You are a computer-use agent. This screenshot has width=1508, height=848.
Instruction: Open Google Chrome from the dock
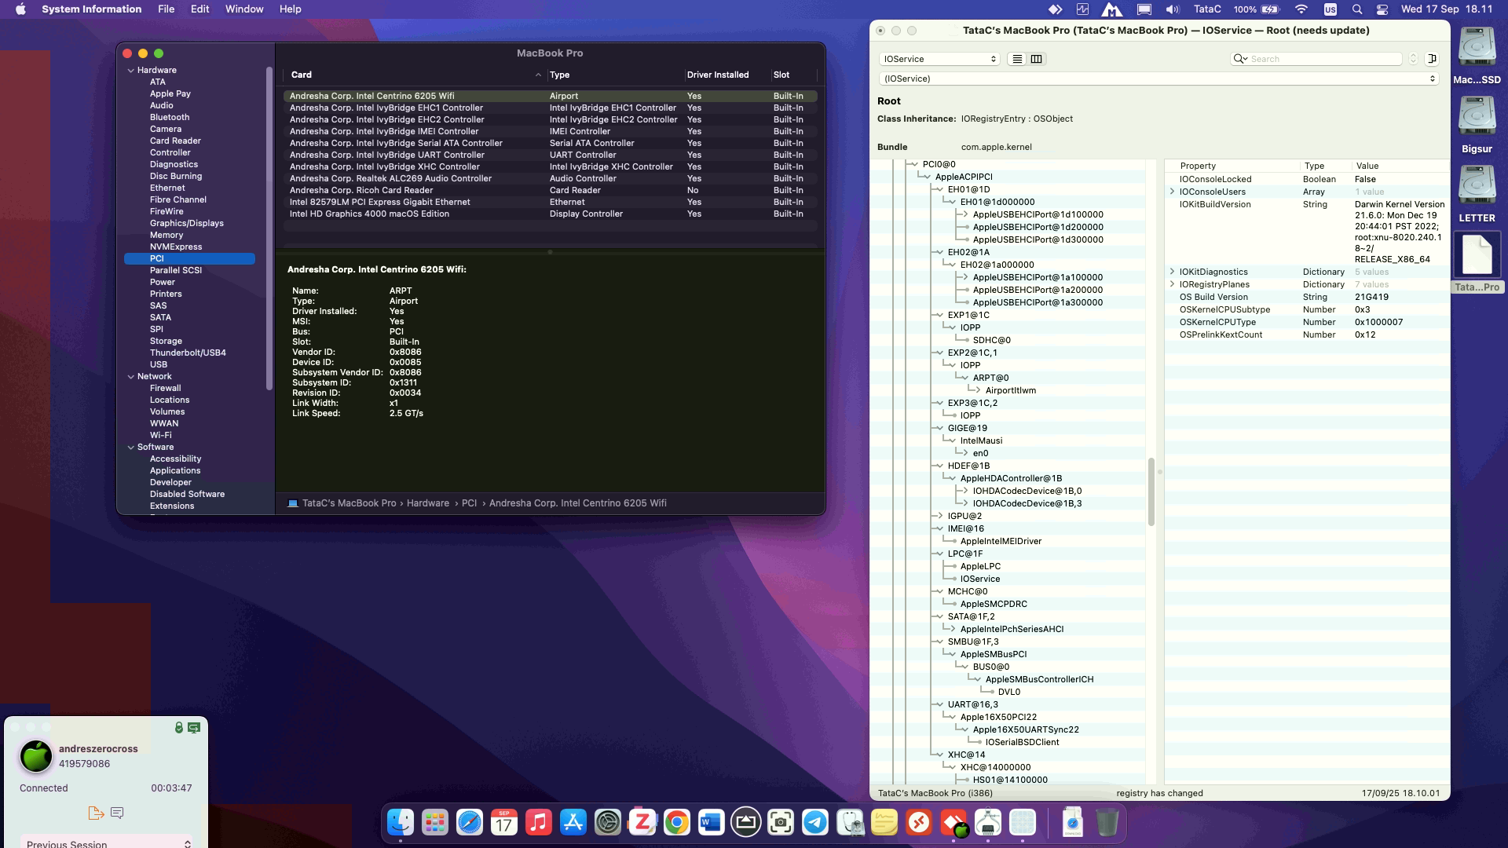[x=676, y=823]
